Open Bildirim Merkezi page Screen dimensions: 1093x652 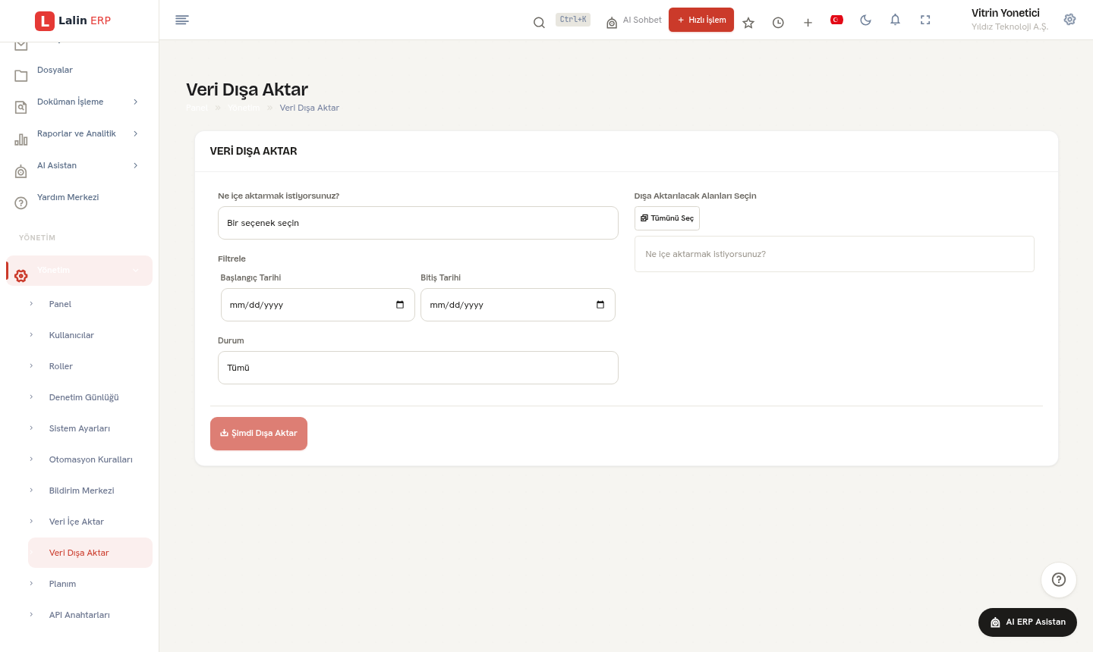[x=81, y=491]
